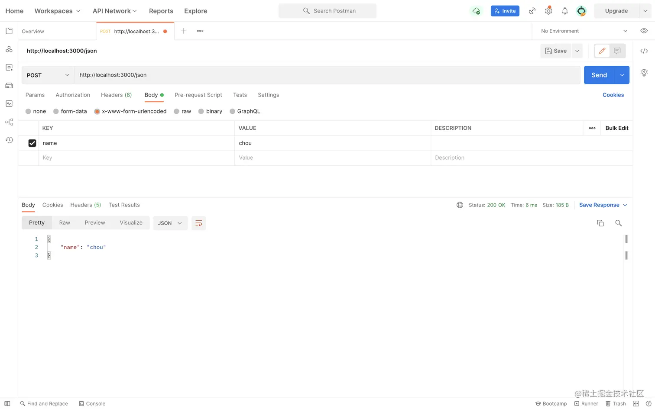
Task: Click Bulk Edit
Action: (x=617, y=128)
